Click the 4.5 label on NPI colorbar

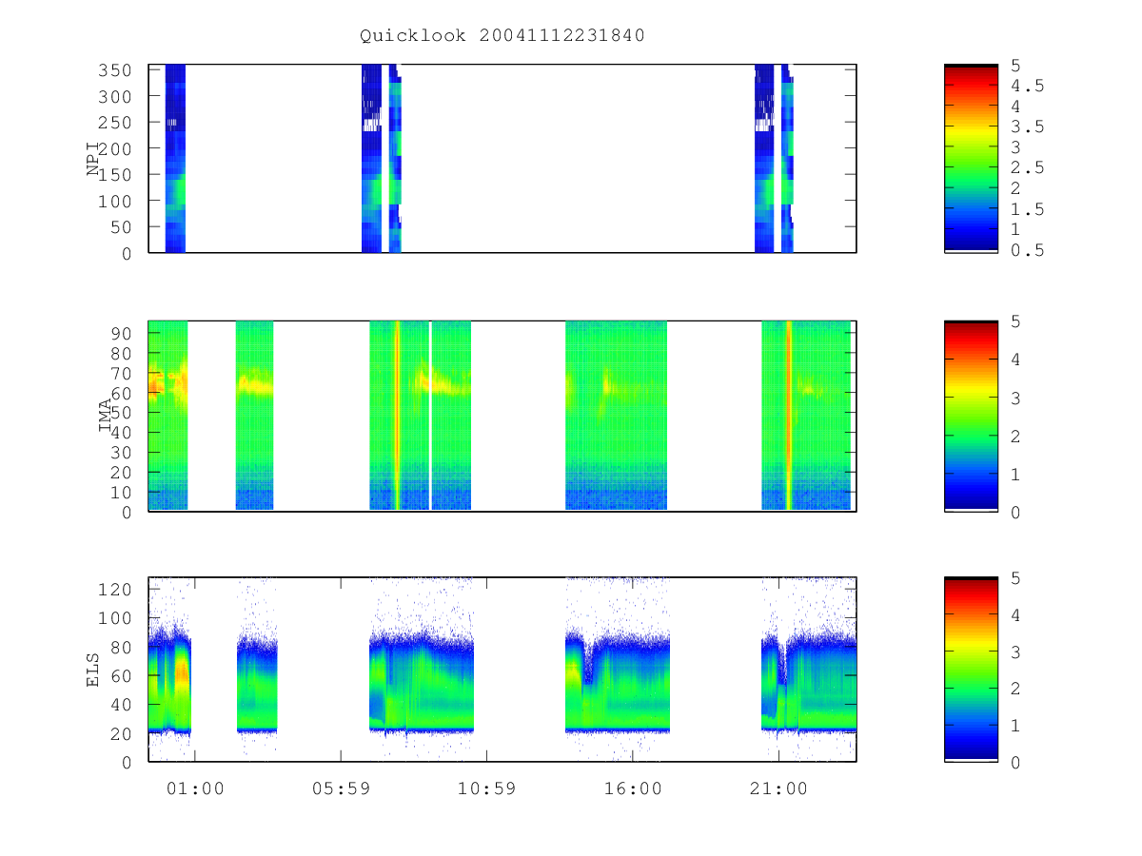tap(1028, 86)
